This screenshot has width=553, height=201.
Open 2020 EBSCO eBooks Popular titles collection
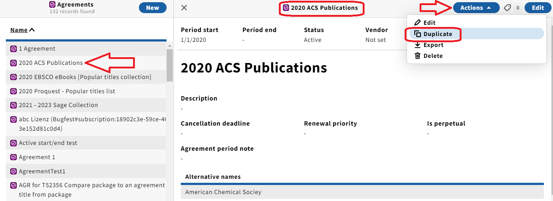pos(86,77)
